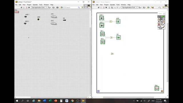This screenshot has width=183, height=103.
Task: Toggle Retain Wire Values button
Action: [112, 7]
